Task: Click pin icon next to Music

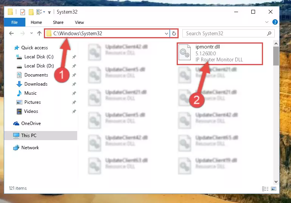Action: tap(74, 93)
